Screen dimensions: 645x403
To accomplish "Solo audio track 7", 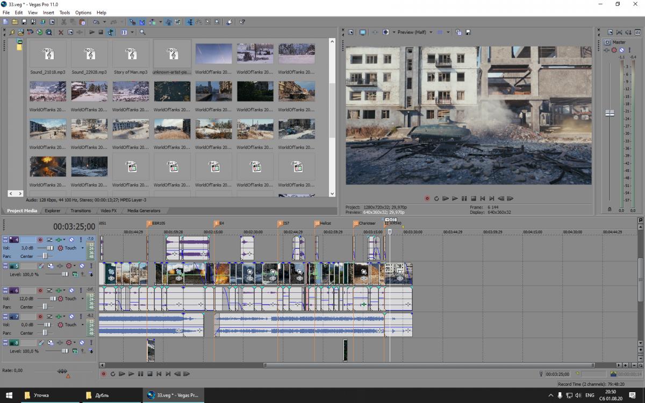I will click(82, 316).
